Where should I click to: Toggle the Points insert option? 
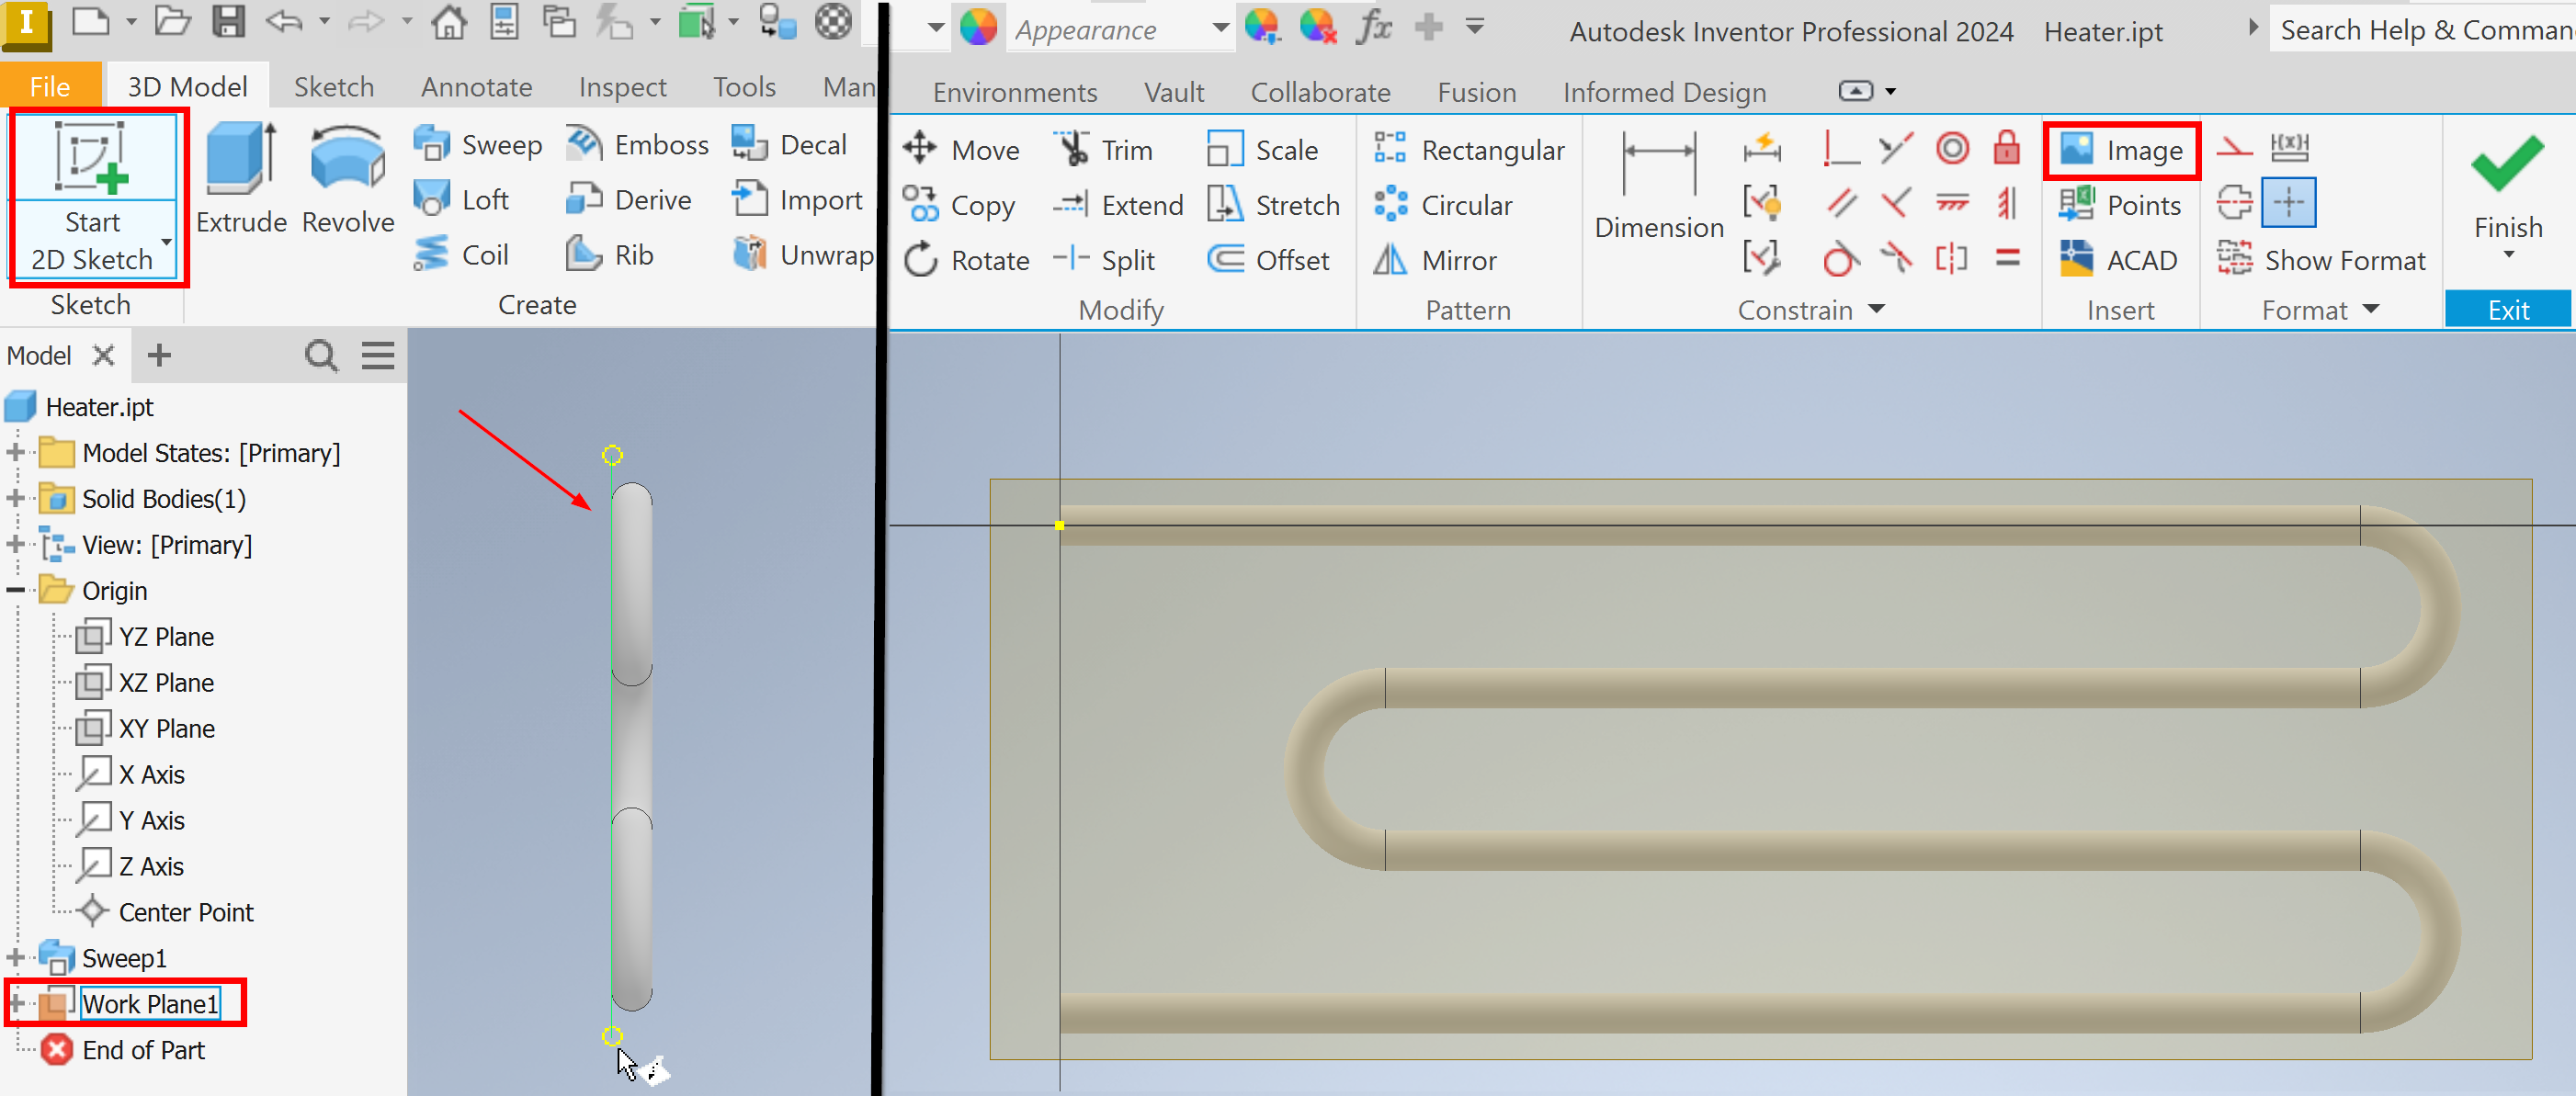coord(2121,205)
